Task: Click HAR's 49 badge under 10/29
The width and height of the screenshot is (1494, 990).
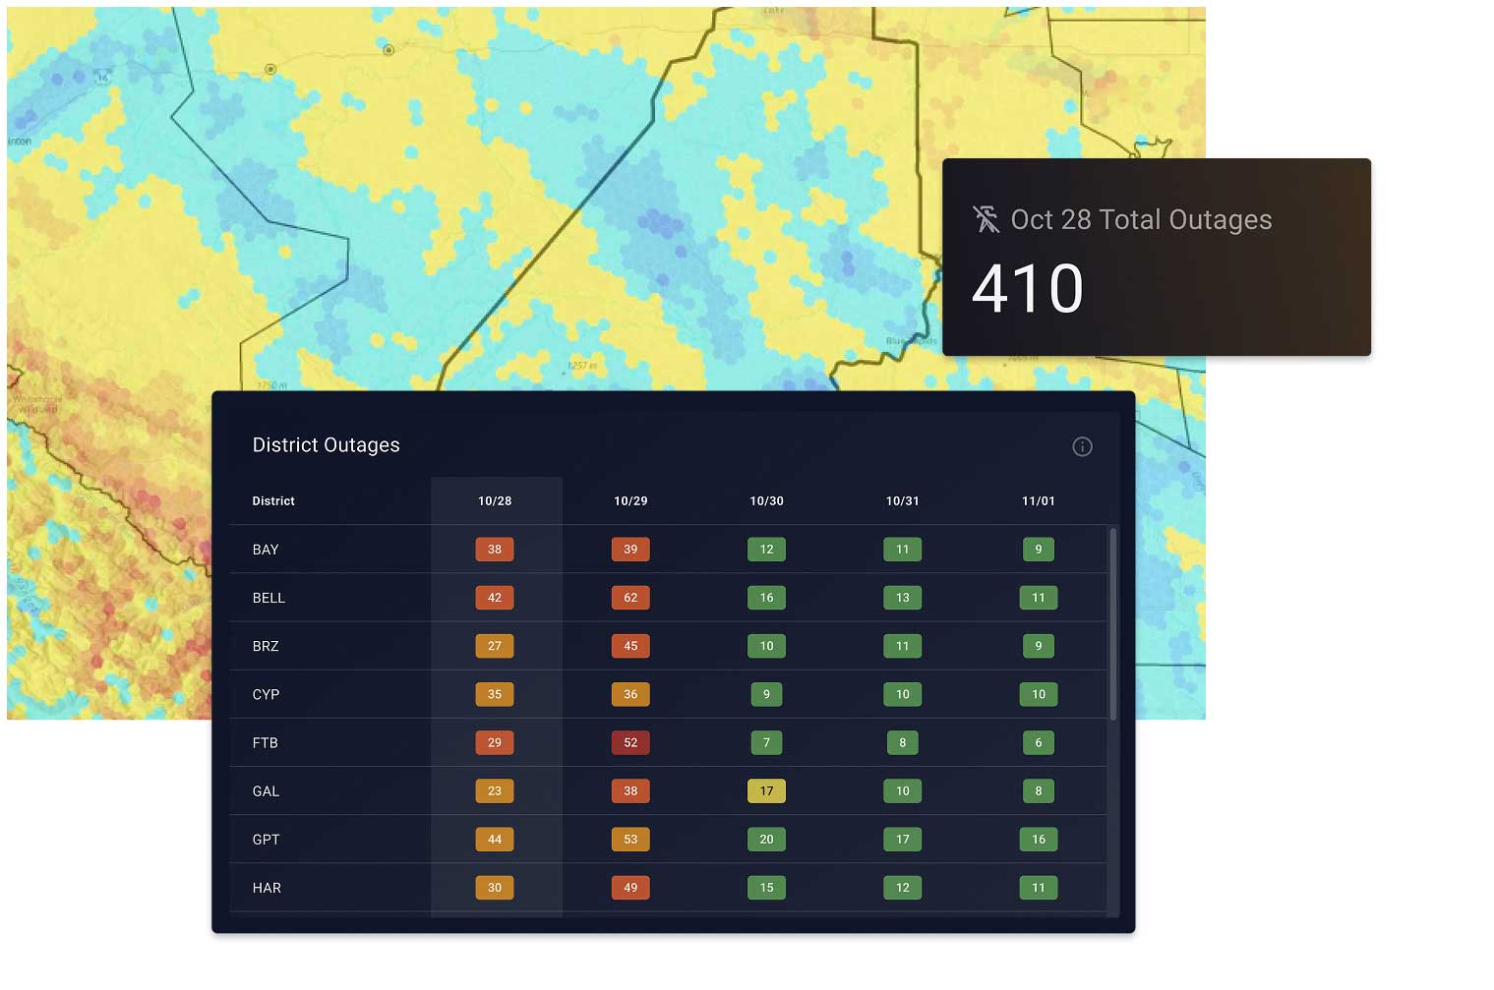Action: (x=630, y=887)
